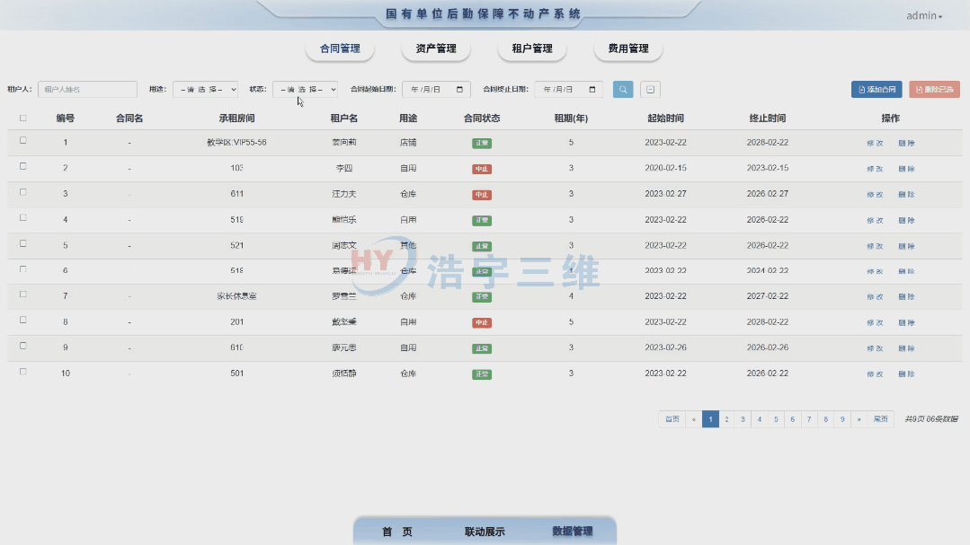Viewport: 970px width, 545px height.
Task: Switch to 合同管理 tab
Action: tap(340, 48)
